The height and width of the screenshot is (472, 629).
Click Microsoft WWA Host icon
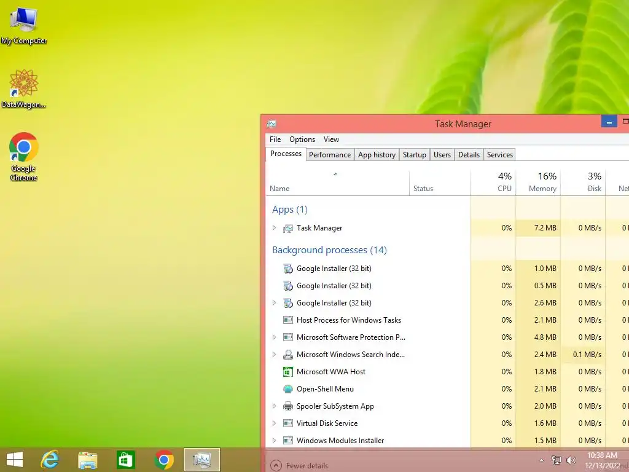coord(287,372)
